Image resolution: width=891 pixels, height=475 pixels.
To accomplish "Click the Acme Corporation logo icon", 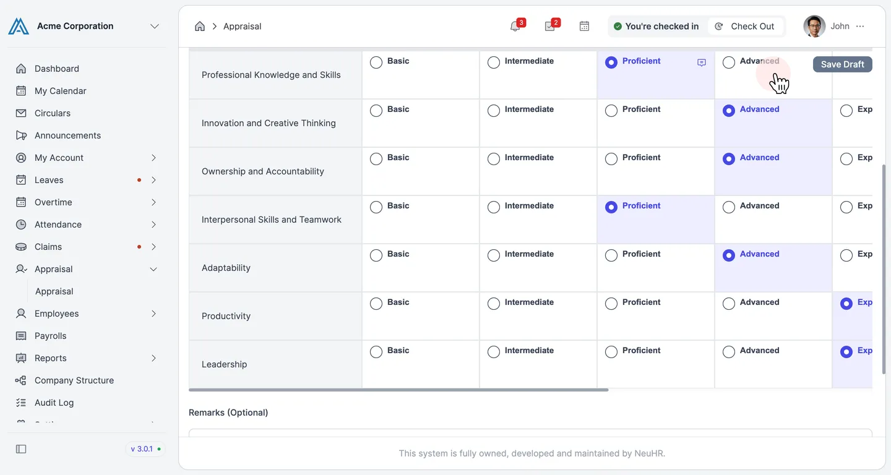I will point(19,26).
